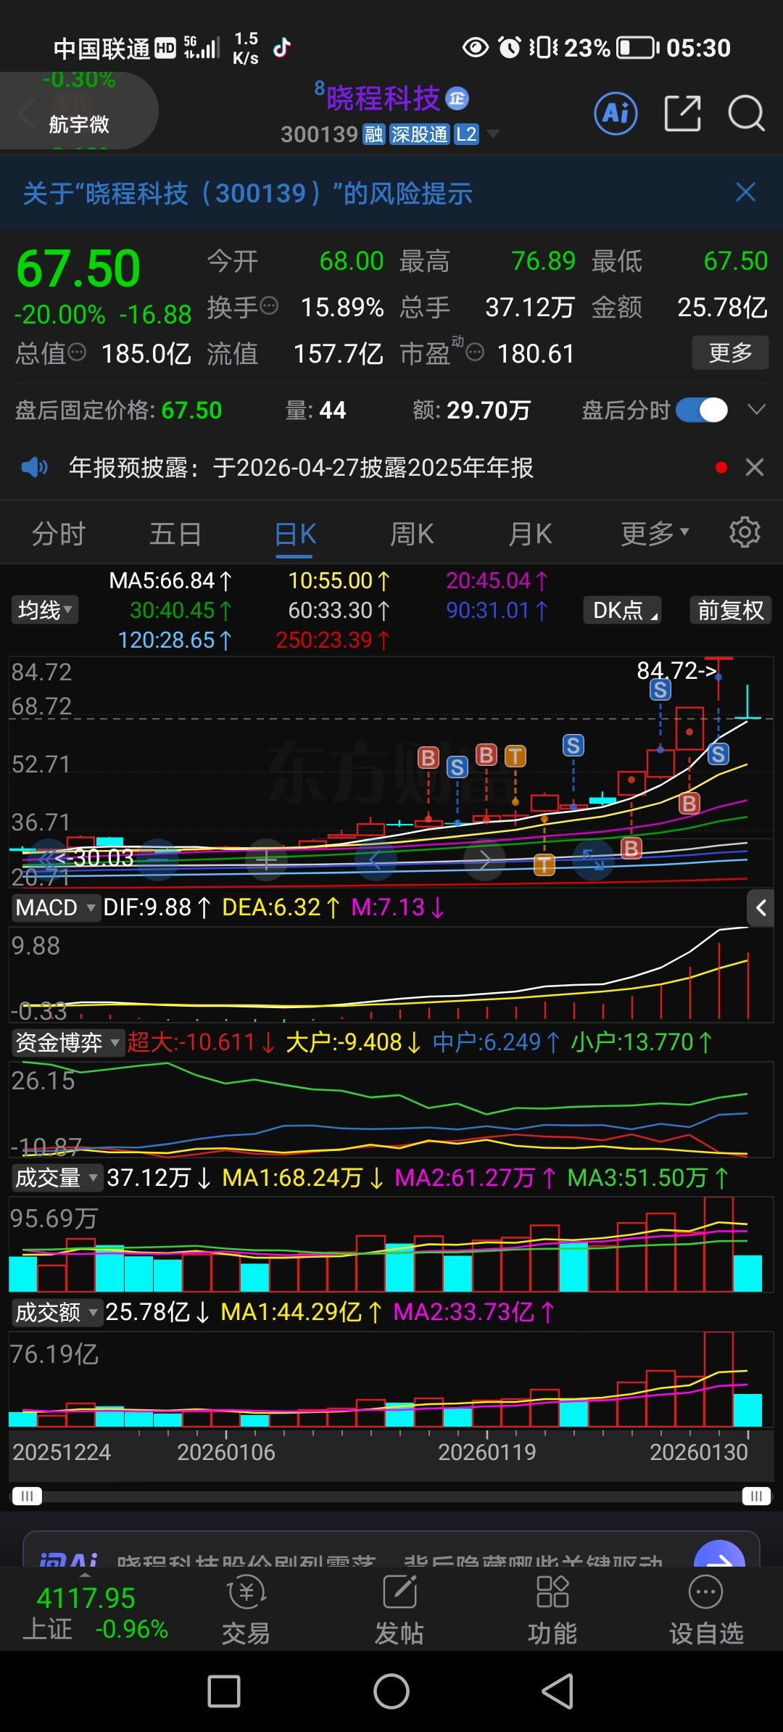Move chart right with arrow icon
Screen dimensions: 783x1732
click(x=485, y=861)
